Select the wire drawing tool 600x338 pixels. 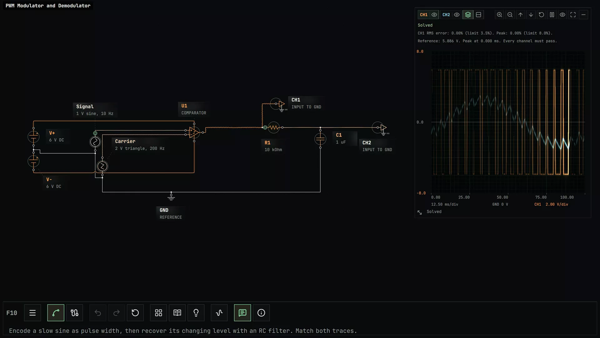tap(56, 313)
